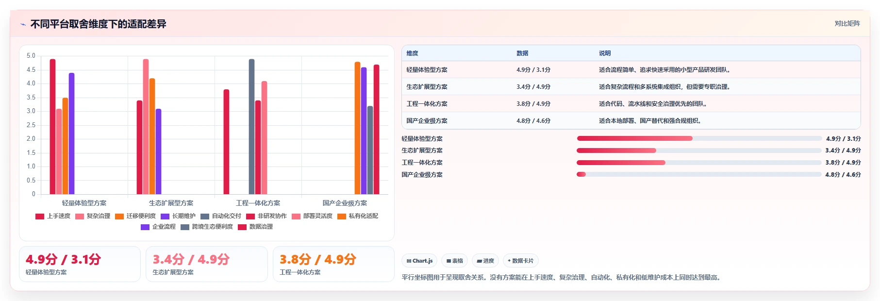Click the 国产企业级方案 x-axis label

coord(345,203)
